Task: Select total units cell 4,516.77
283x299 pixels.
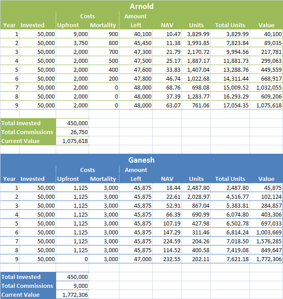Action: pos(238,197)
